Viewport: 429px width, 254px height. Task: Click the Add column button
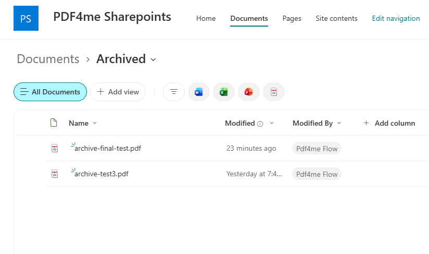click(389, 123)
